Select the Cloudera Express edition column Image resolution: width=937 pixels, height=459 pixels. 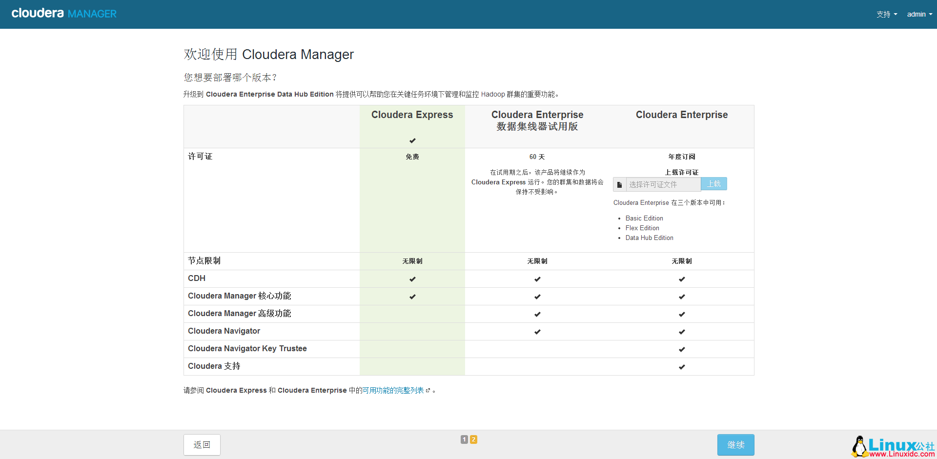tap(412, 115)
